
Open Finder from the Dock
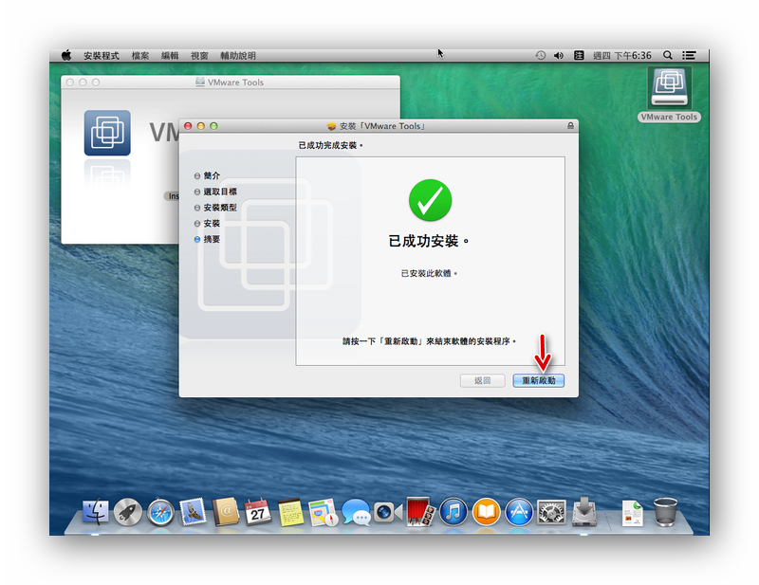click(x=96, y=511)
